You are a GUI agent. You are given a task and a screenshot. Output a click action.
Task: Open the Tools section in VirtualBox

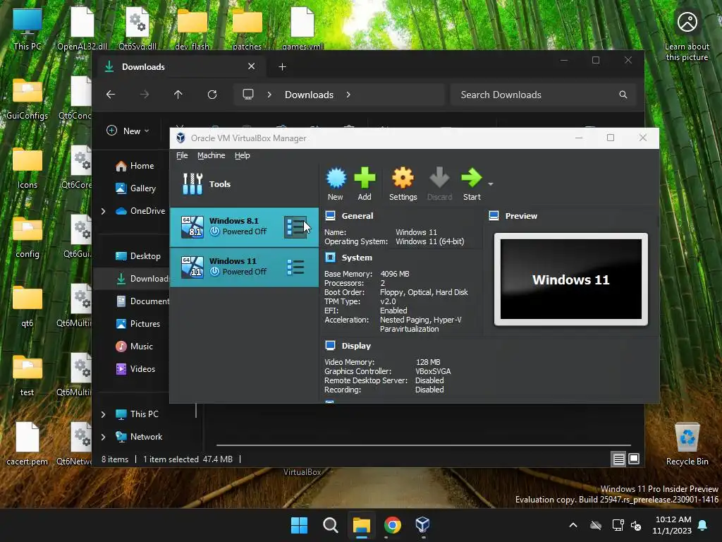[x=244, y=184]
